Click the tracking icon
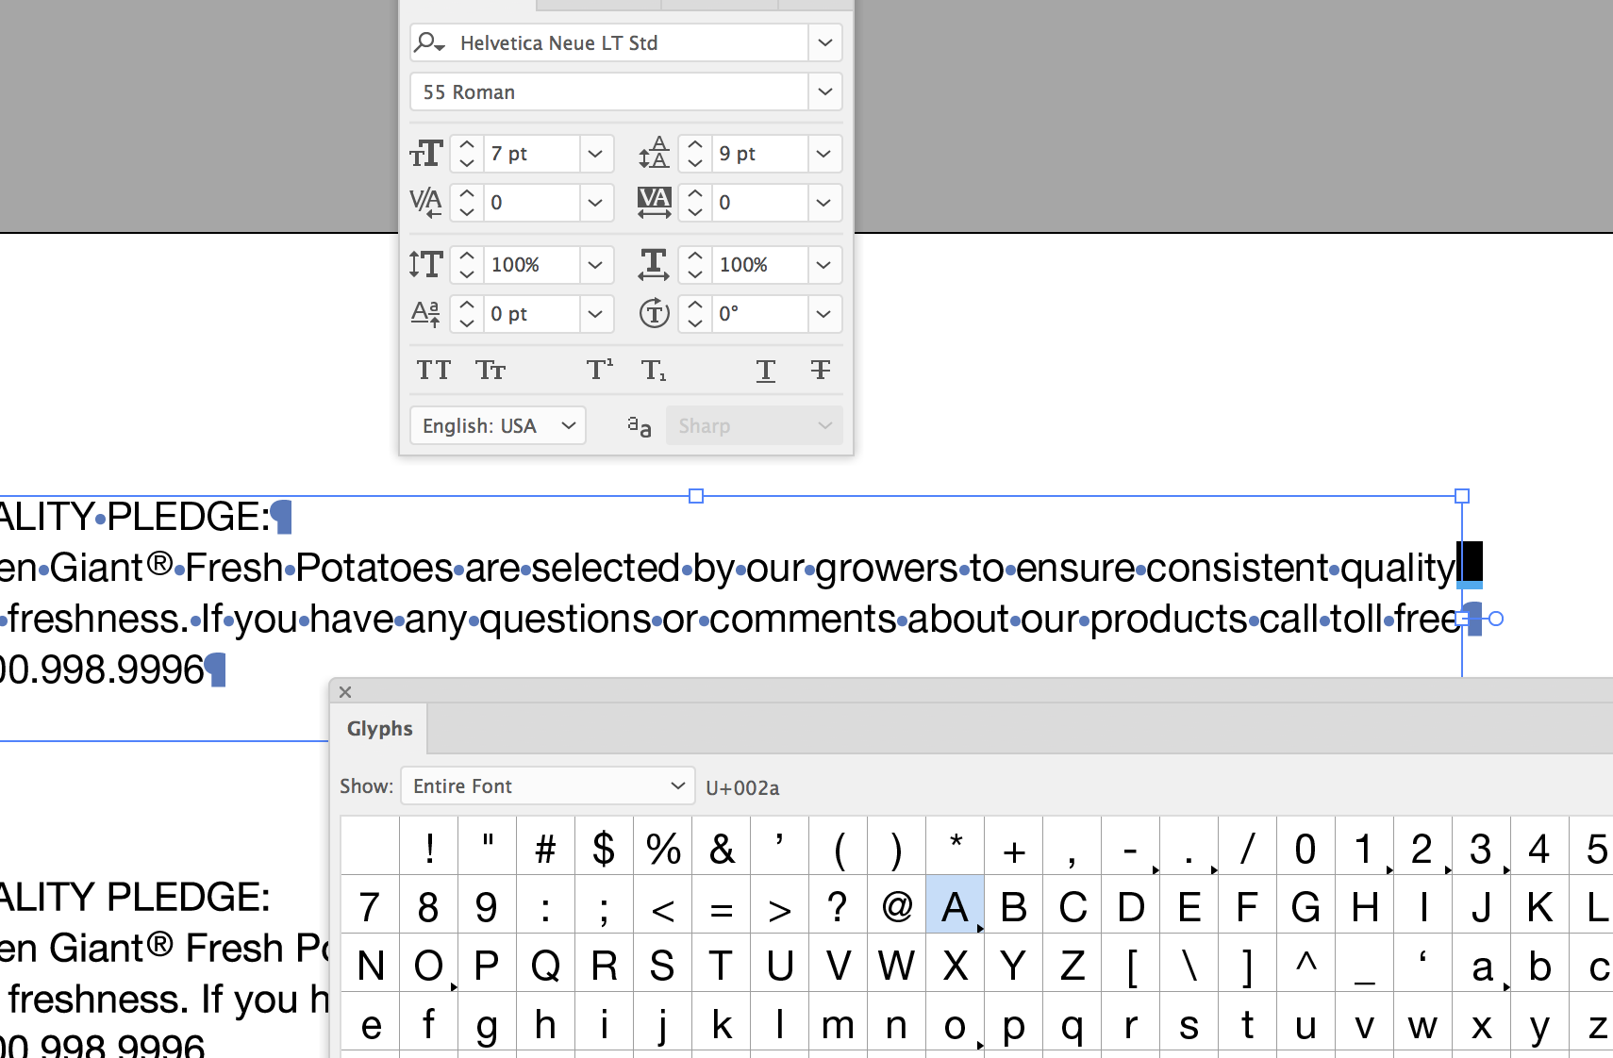The height and width of the screenshot is (1058, 1613). pyautogui.click(x=654, y=203)
